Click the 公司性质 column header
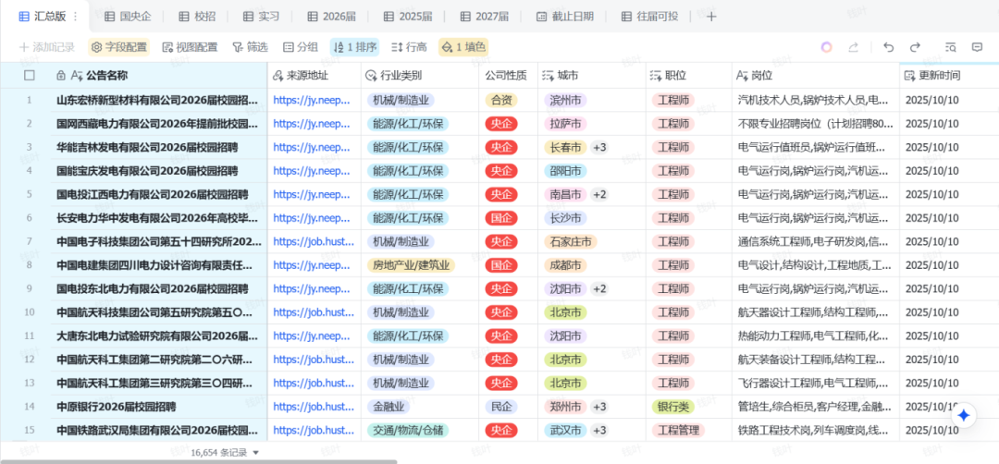Image resolution: width=999 pixels, height=464 pixels. point(509,76)
